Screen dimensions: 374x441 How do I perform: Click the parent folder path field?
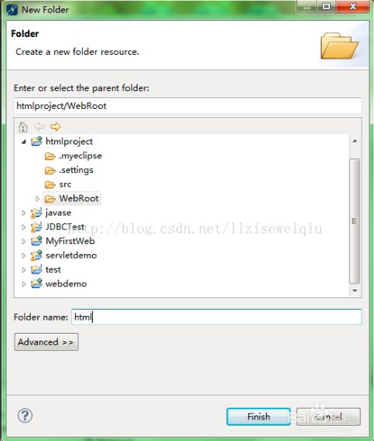coord(188,106)
